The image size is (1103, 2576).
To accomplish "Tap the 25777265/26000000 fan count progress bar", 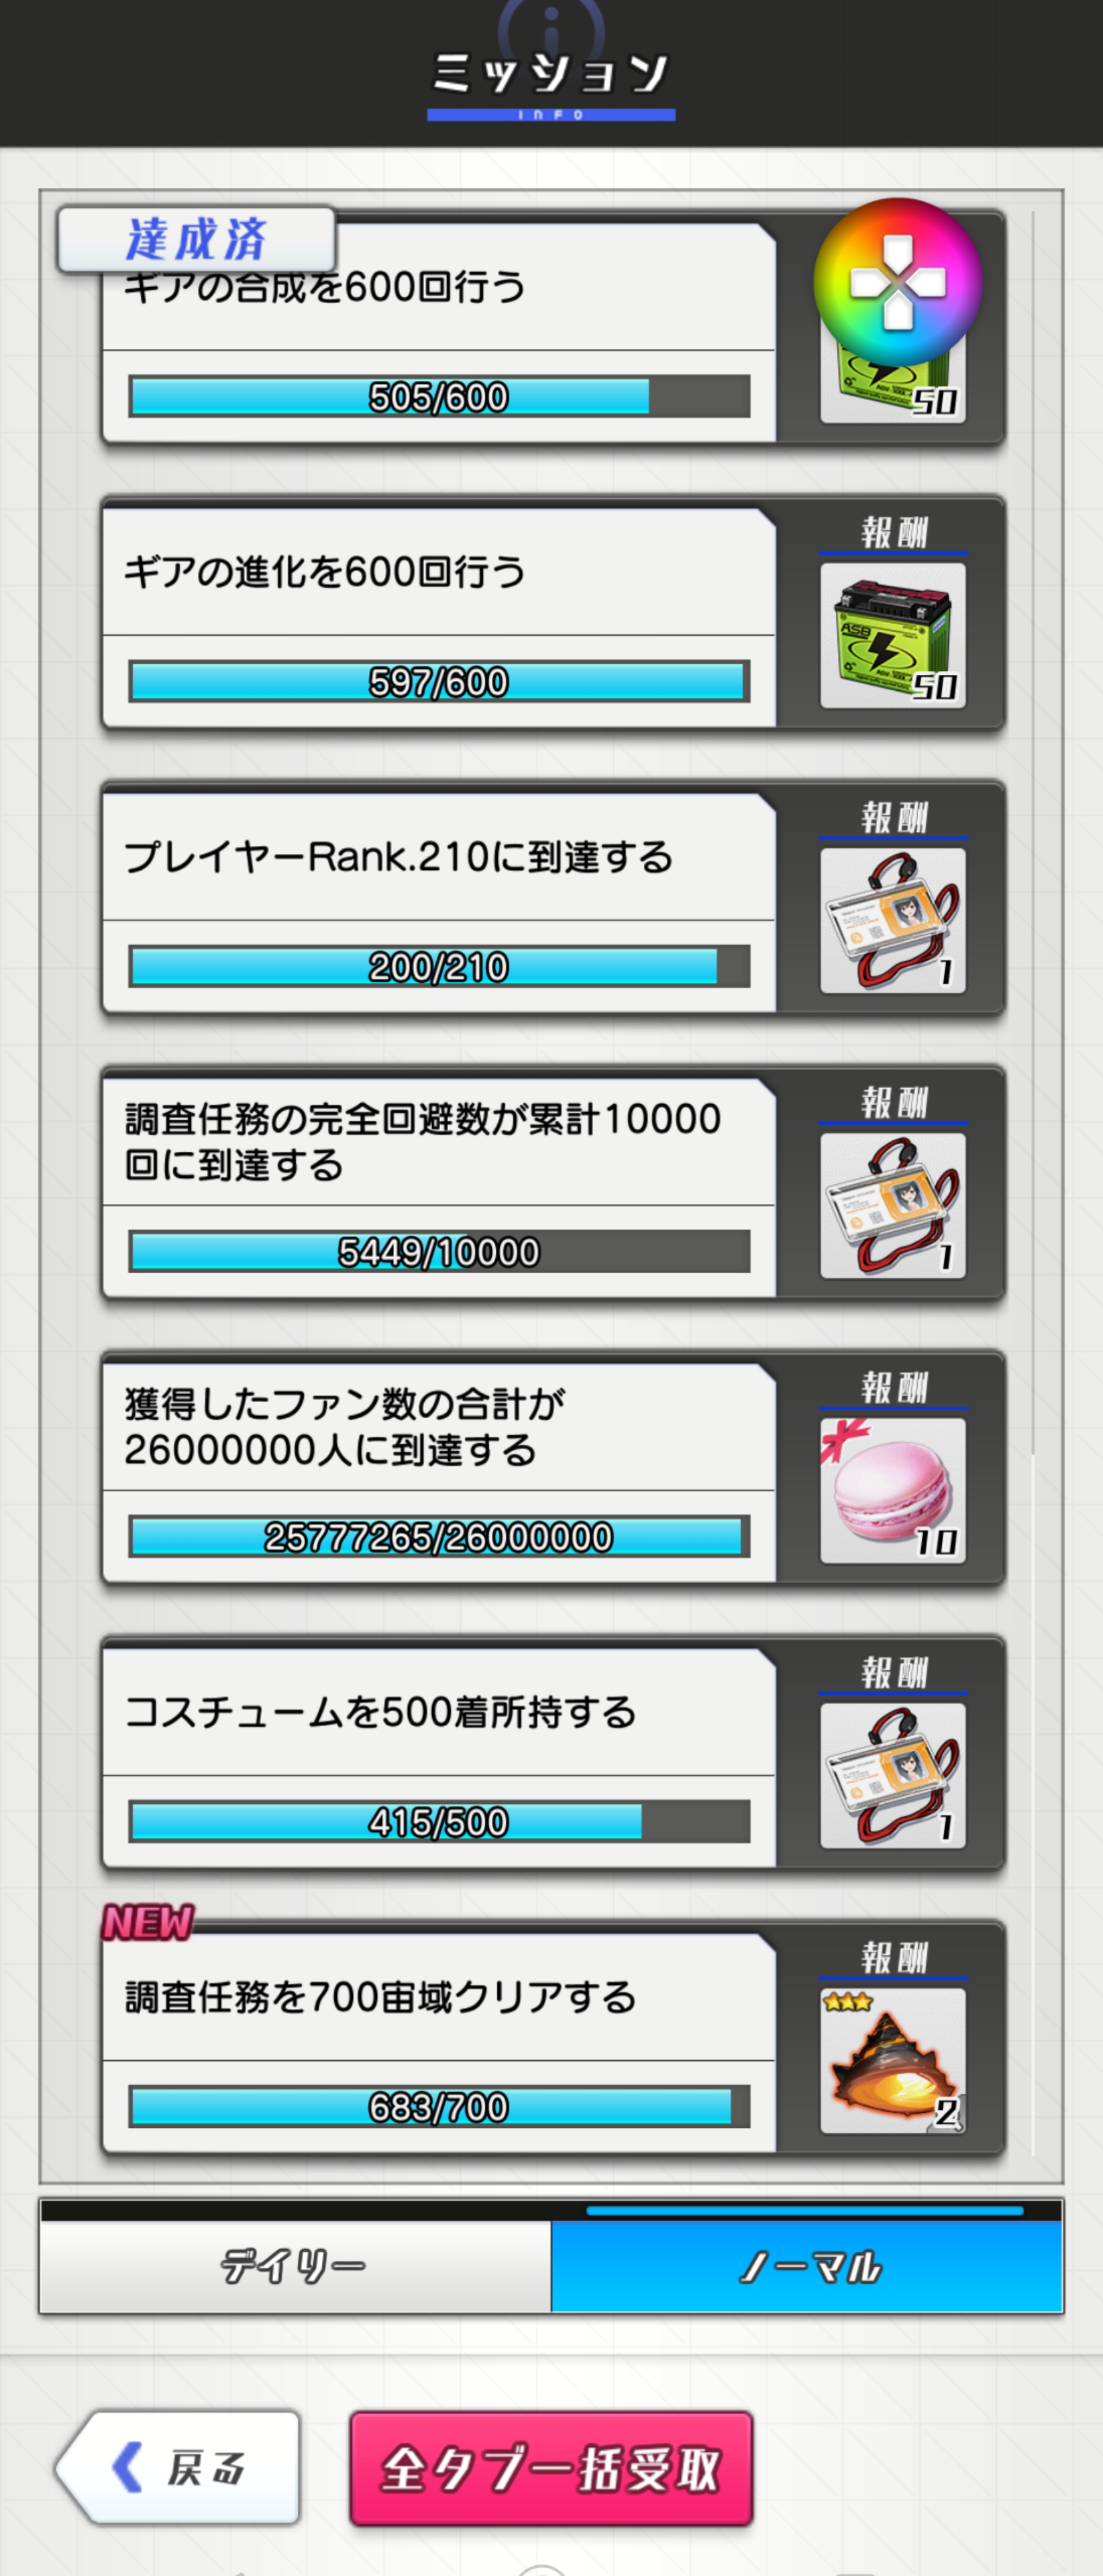I will pos(439,1536).
